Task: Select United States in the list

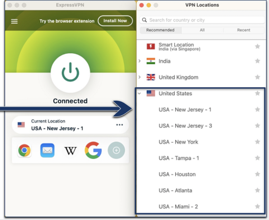Action: [x=175, y=94]
